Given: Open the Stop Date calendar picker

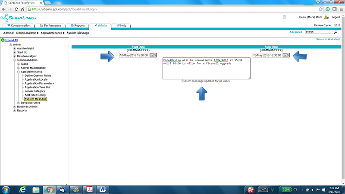Looking at the screenshot, I should (x=286, y=55).
